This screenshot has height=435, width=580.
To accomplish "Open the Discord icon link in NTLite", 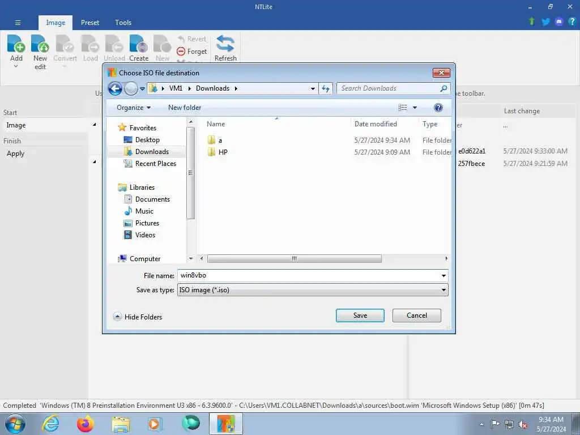I will 559,22.
